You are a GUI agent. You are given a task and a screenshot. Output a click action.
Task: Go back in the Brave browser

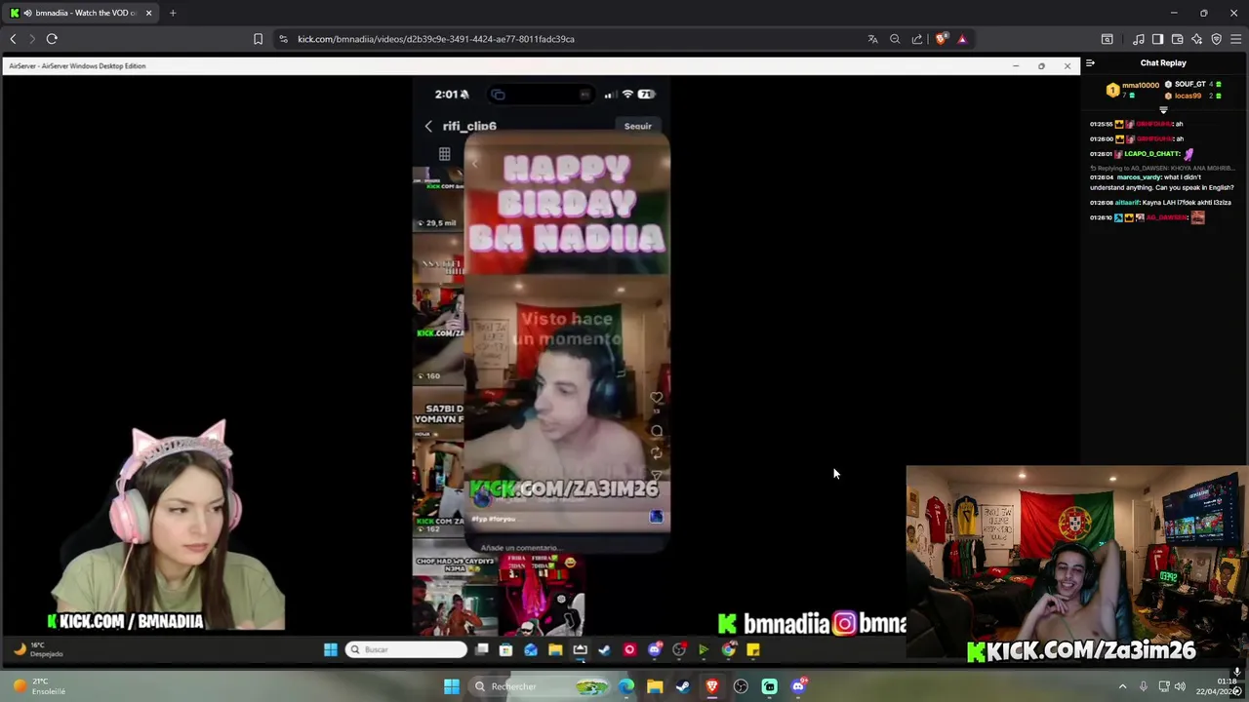13,39
